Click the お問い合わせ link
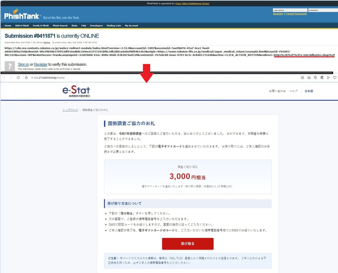 277,91
